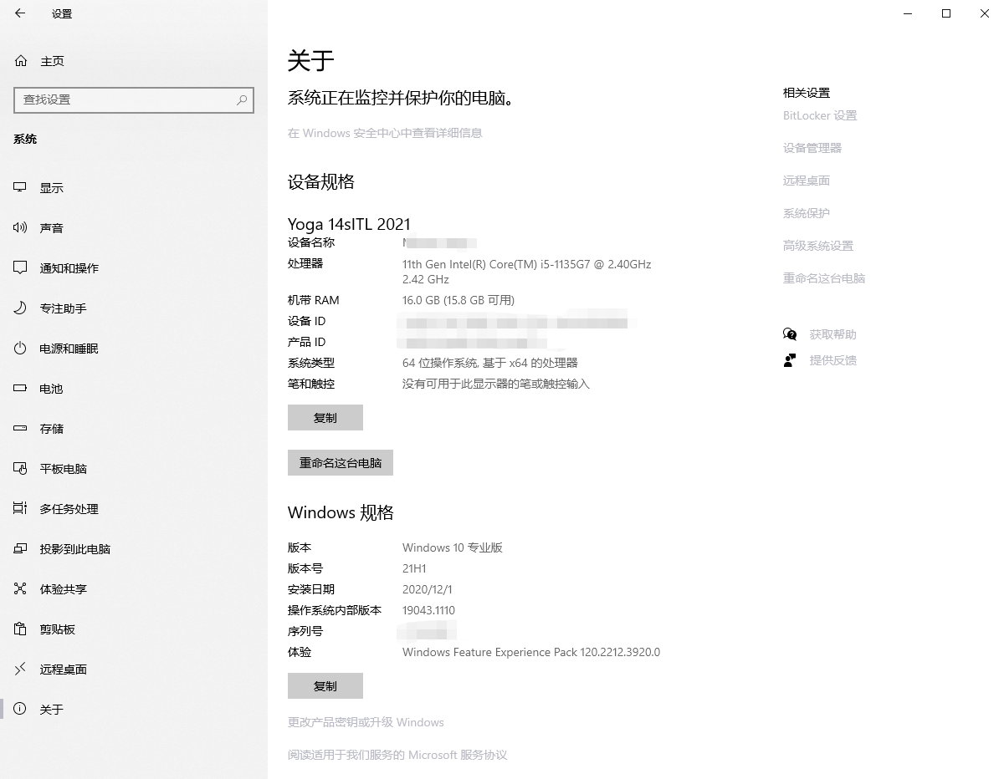Click the Battery (电池) icon

click(x=21, y=389)
